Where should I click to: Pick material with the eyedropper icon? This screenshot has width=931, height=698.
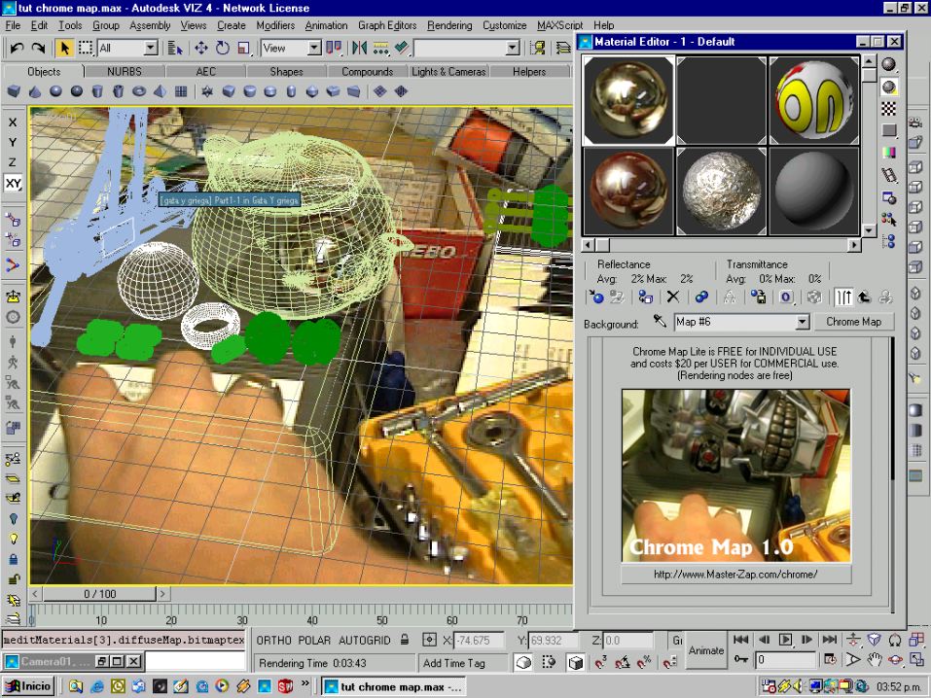(660, 321)
